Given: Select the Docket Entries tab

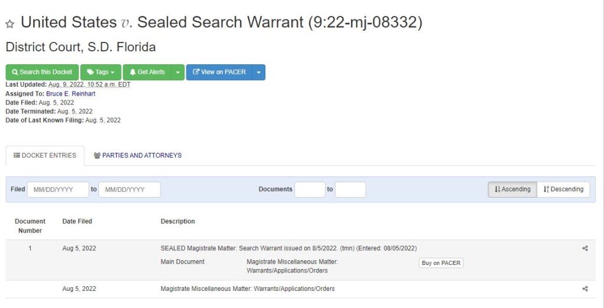Looking at the screenshot, I should point(45,156).
